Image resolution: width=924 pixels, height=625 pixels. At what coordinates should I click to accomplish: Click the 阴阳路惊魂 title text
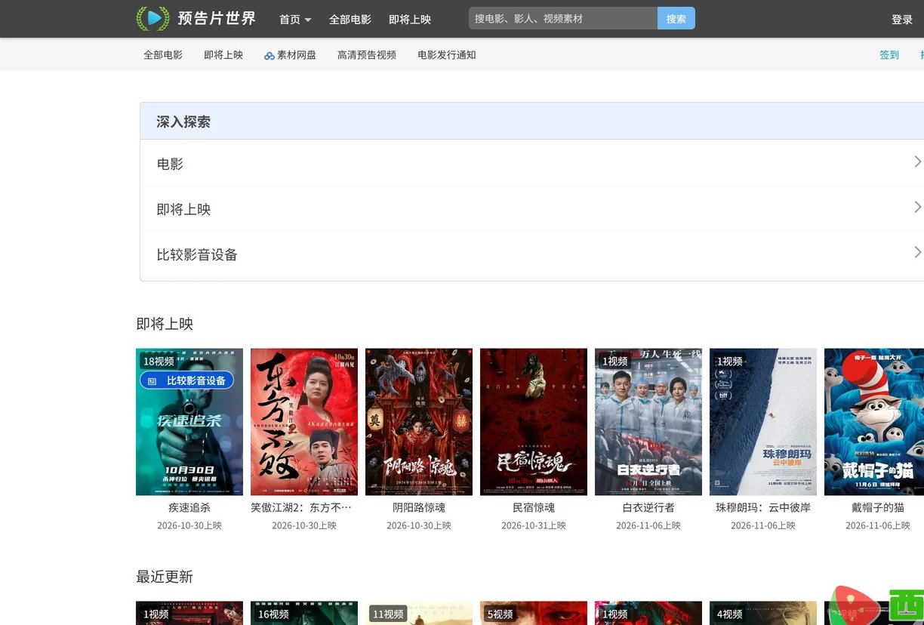coord(419,508)
